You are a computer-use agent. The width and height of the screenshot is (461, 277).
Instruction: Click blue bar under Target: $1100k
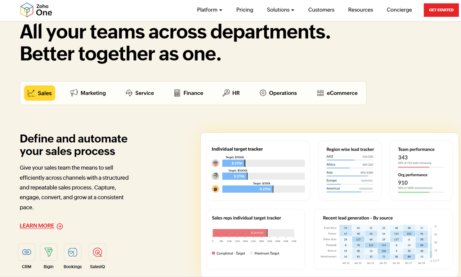(233, 163)
